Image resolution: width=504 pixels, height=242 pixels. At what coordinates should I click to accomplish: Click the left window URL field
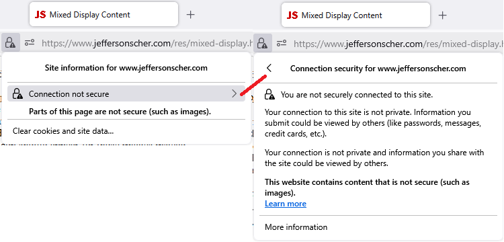(146, 43)
